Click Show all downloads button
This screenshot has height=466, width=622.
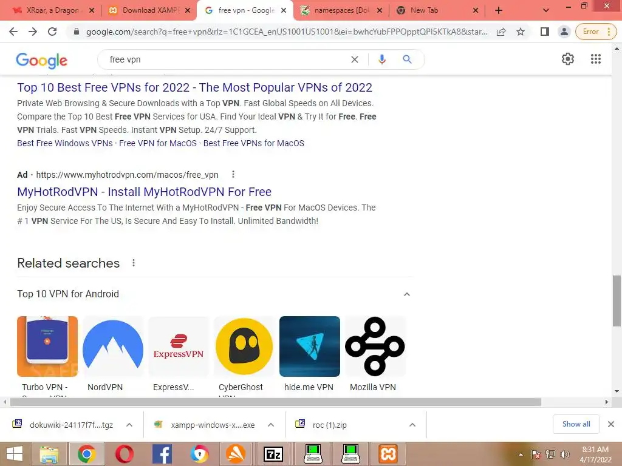576,424
